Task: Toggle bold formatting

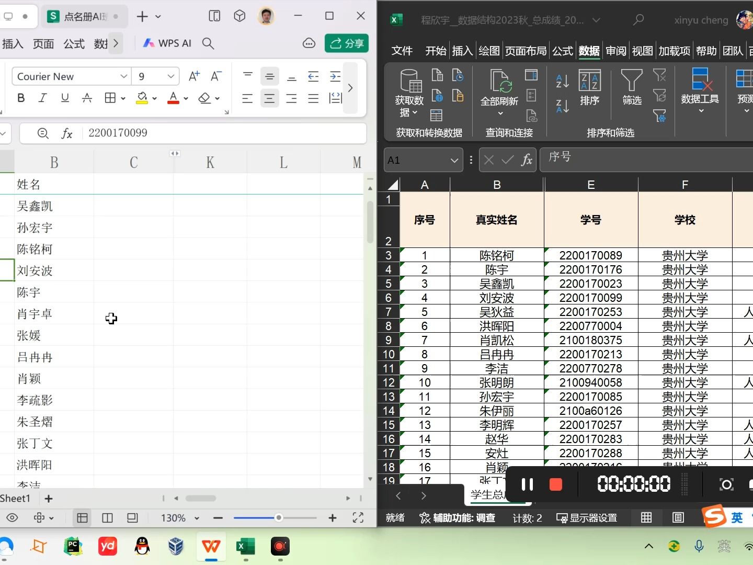Action: [21, 98]
